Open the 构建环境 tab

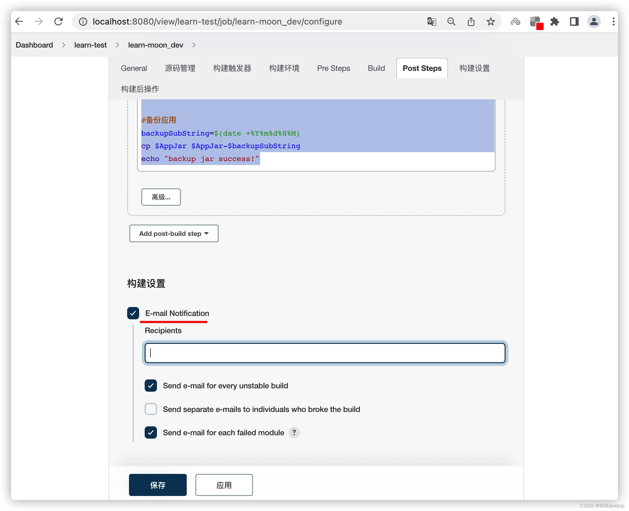pyautogui.click(x=284, y=68)
